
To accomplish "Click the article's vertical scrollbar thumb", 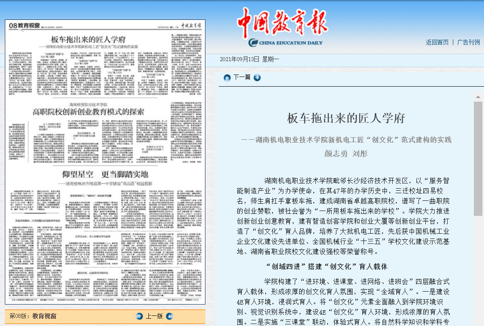I will pos(478,158).
